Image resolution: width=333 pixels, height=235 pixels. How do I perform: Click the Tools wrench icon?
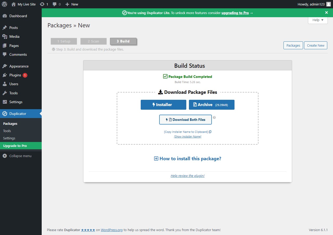pos(5,93)
